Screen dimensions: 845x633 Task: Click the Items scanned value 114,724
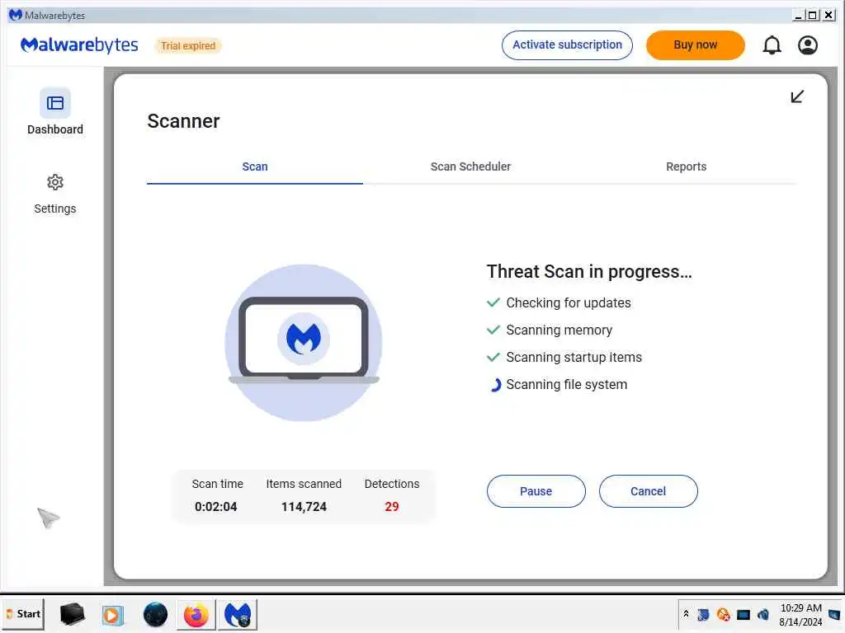(304, 507)
